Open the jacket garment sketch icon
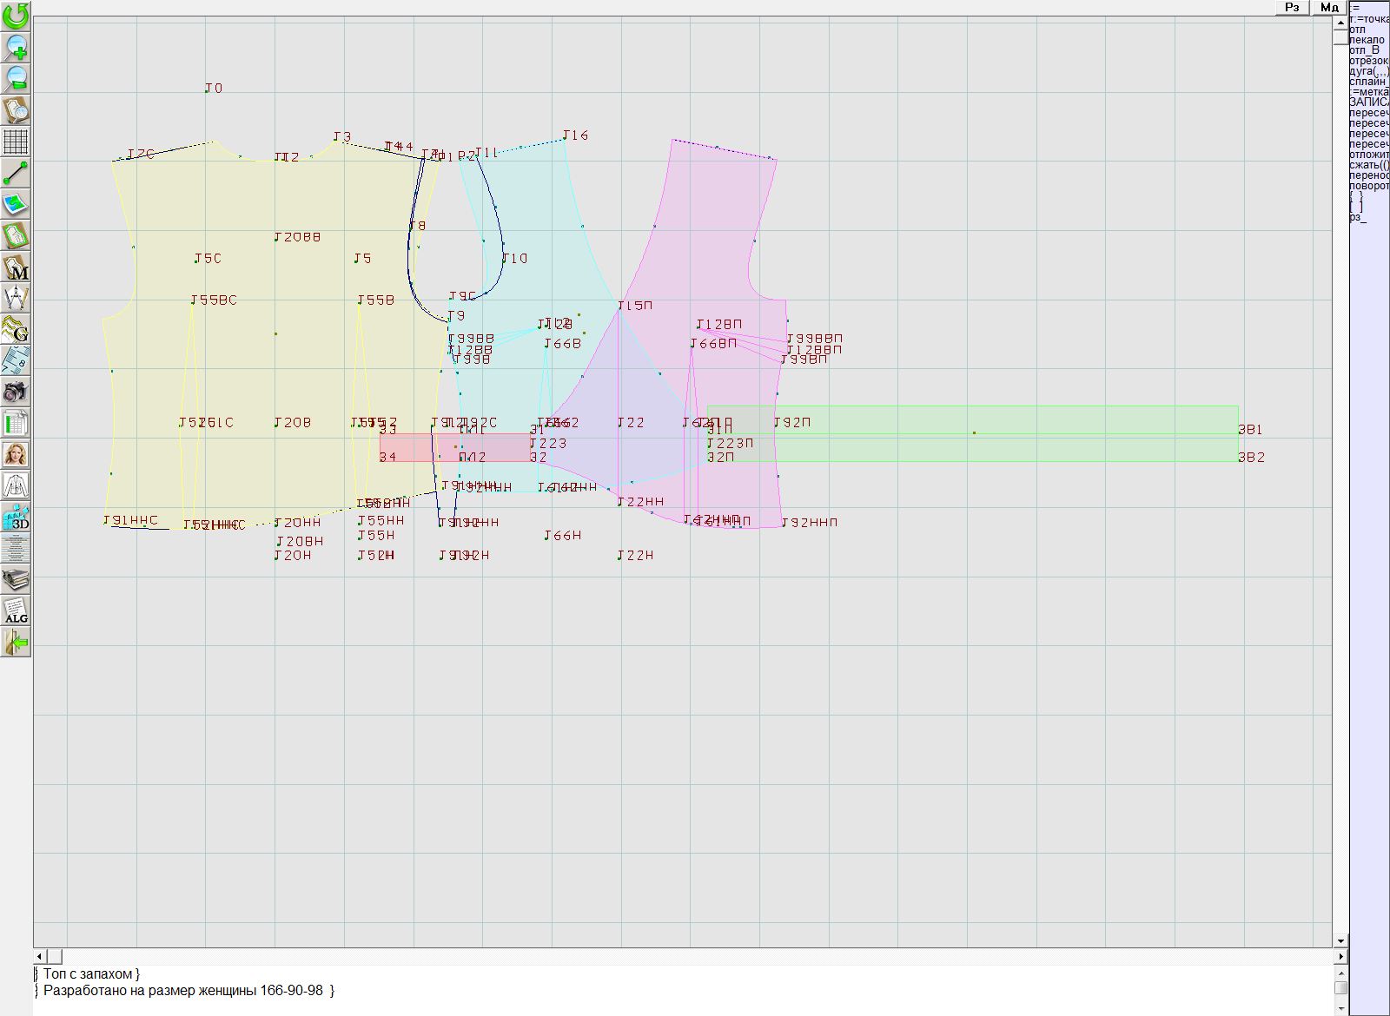 (x=16, y=485)
